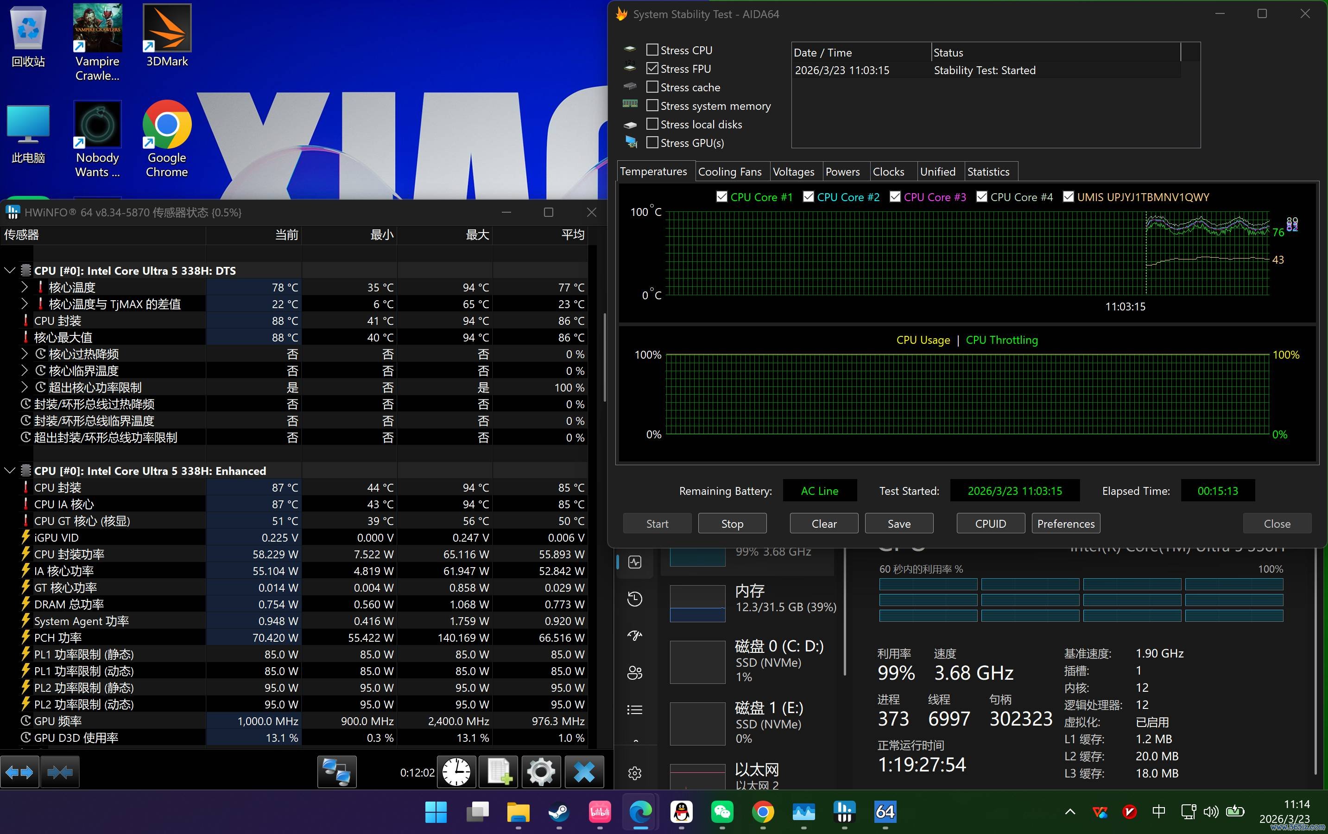Enable Stress system memory checkbox

pos(652,105)
